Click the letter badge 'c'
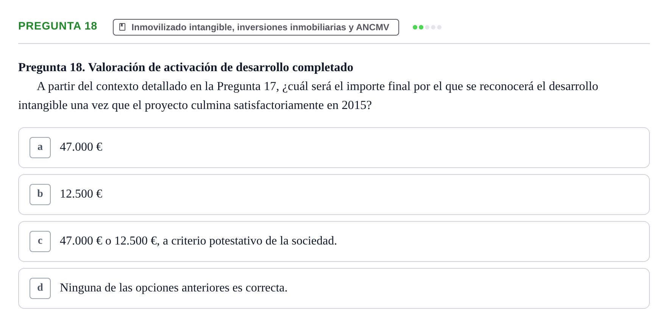This screenshot has height=327, width=668. coord(40,241)
